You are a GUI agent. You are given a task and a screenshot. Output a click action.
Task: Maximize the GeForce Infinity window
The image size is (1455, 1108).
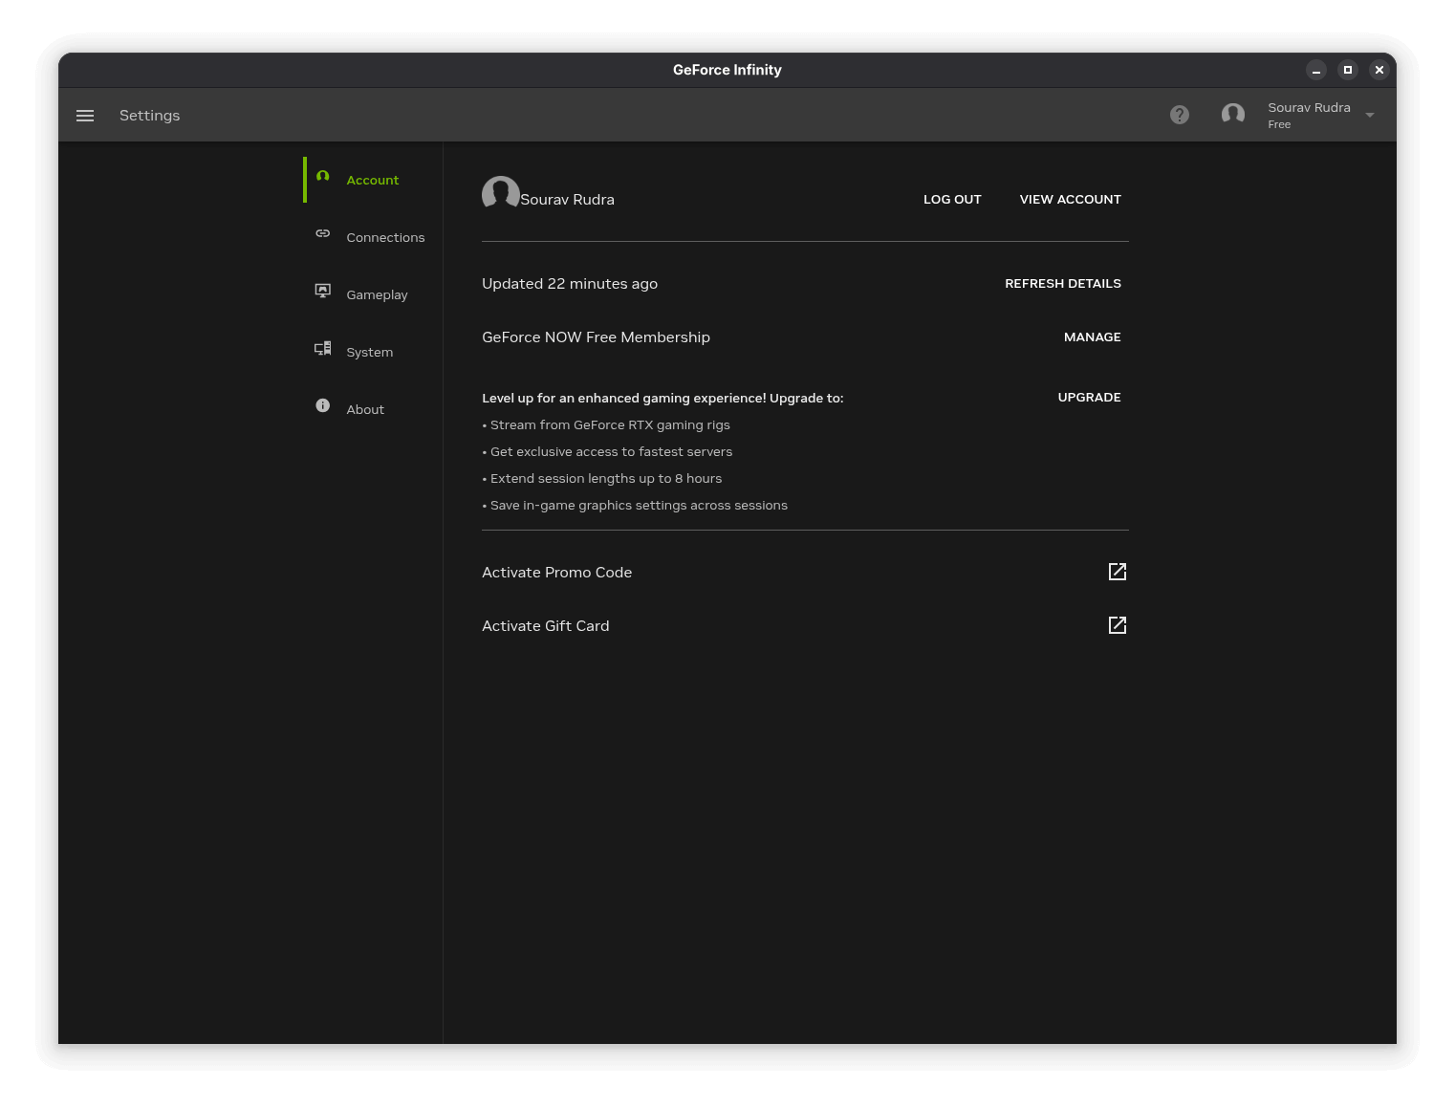[1348, 70]
